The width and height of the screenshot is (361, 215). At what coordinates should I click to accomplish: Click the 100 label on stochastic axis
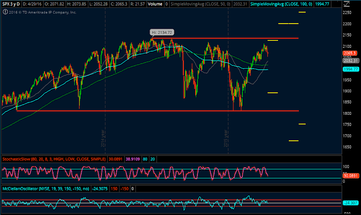(x=346, y=167)
